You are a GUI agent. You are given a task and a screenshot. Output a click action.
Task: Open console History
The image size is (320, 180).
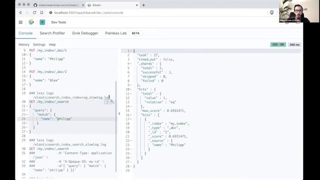pyautogui.click(x=24, y=44)
